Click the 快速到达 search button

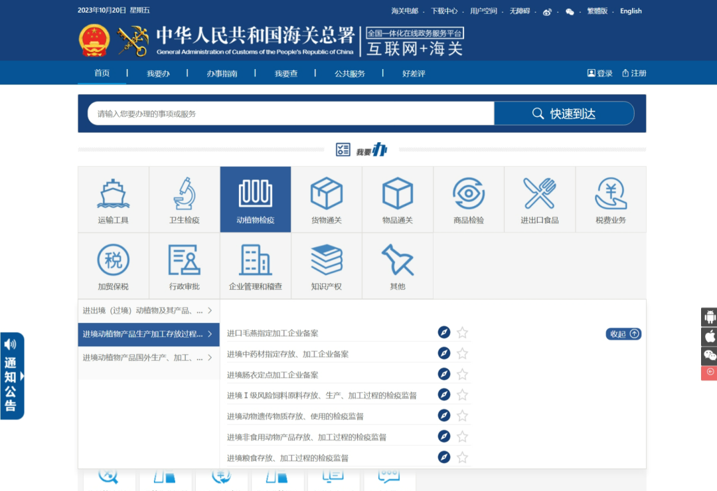564,114
